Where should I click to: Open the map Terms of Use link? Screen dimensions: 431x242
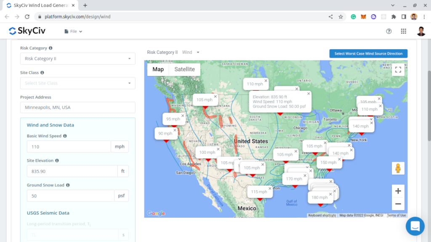[396, 216]
